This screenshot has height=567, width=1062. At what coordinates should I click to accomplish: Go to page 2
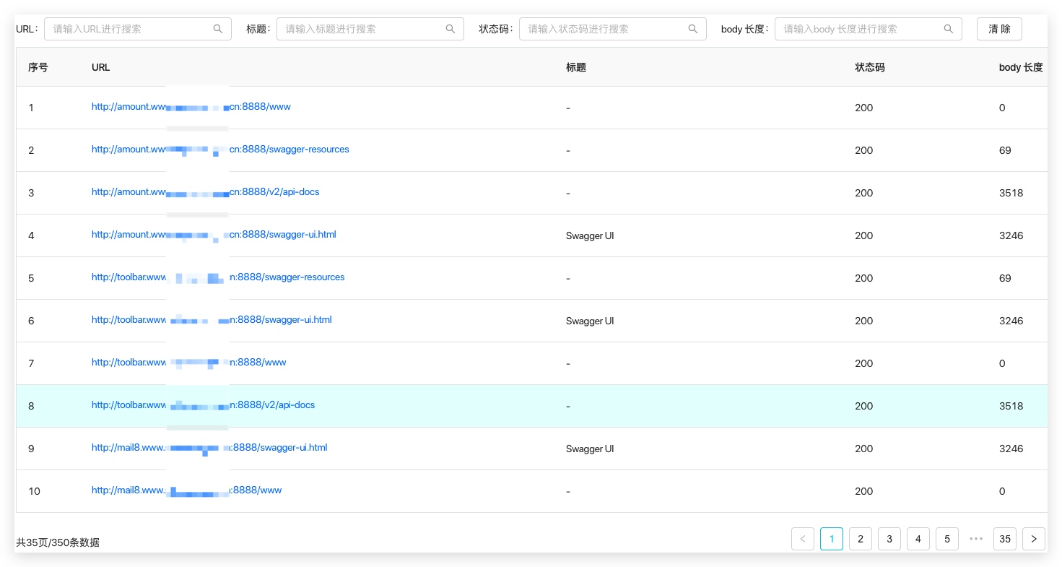click(861, 539)
